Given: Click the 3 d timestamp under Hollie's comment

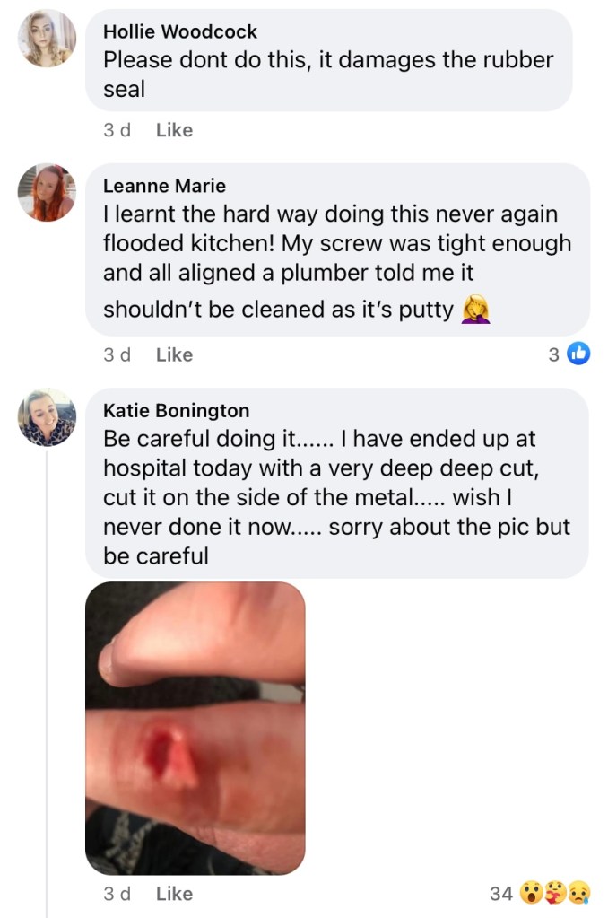Looking at the screenshot, I should [117, 130].
